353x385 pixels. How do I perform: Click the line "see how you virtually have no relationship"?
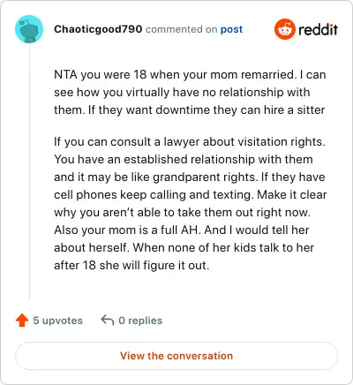pos(182,93)
